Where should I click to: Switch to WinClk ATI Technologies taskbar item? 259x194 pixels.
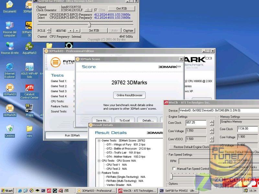point(137,191)
